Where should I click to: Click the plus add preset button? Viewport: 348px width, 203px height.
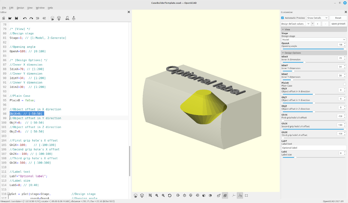318,24
